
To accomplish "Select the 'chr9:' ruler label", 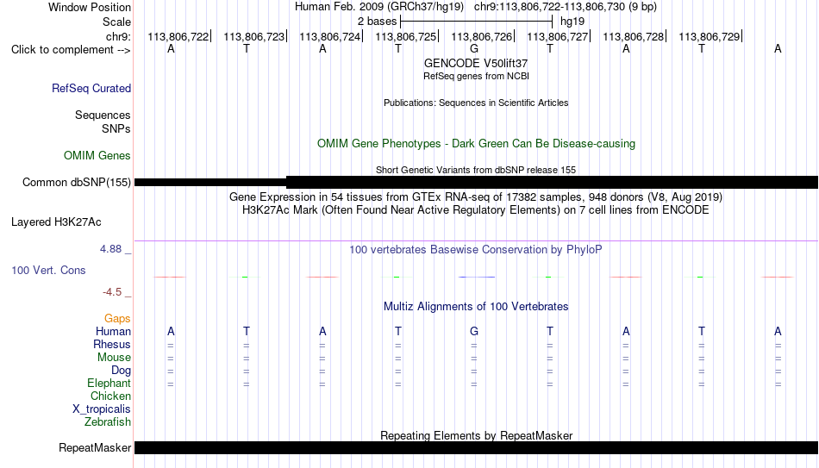I will (118, 36).
